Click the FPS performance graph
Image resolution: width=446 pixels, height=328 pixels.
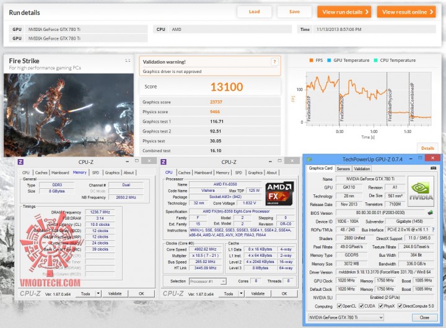[x=369, y=98]
